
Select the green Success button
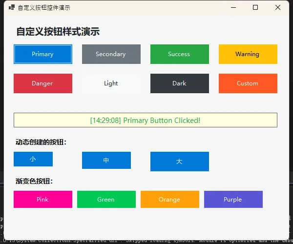coord(179,54)
